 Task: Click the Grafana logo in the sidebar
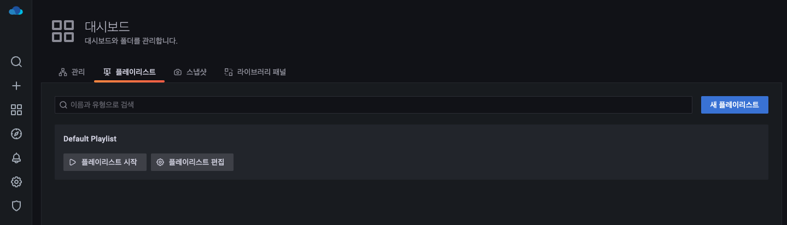click(x=16, y=10)
